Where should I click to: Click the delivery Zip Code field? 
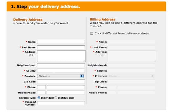click(61, 82)
